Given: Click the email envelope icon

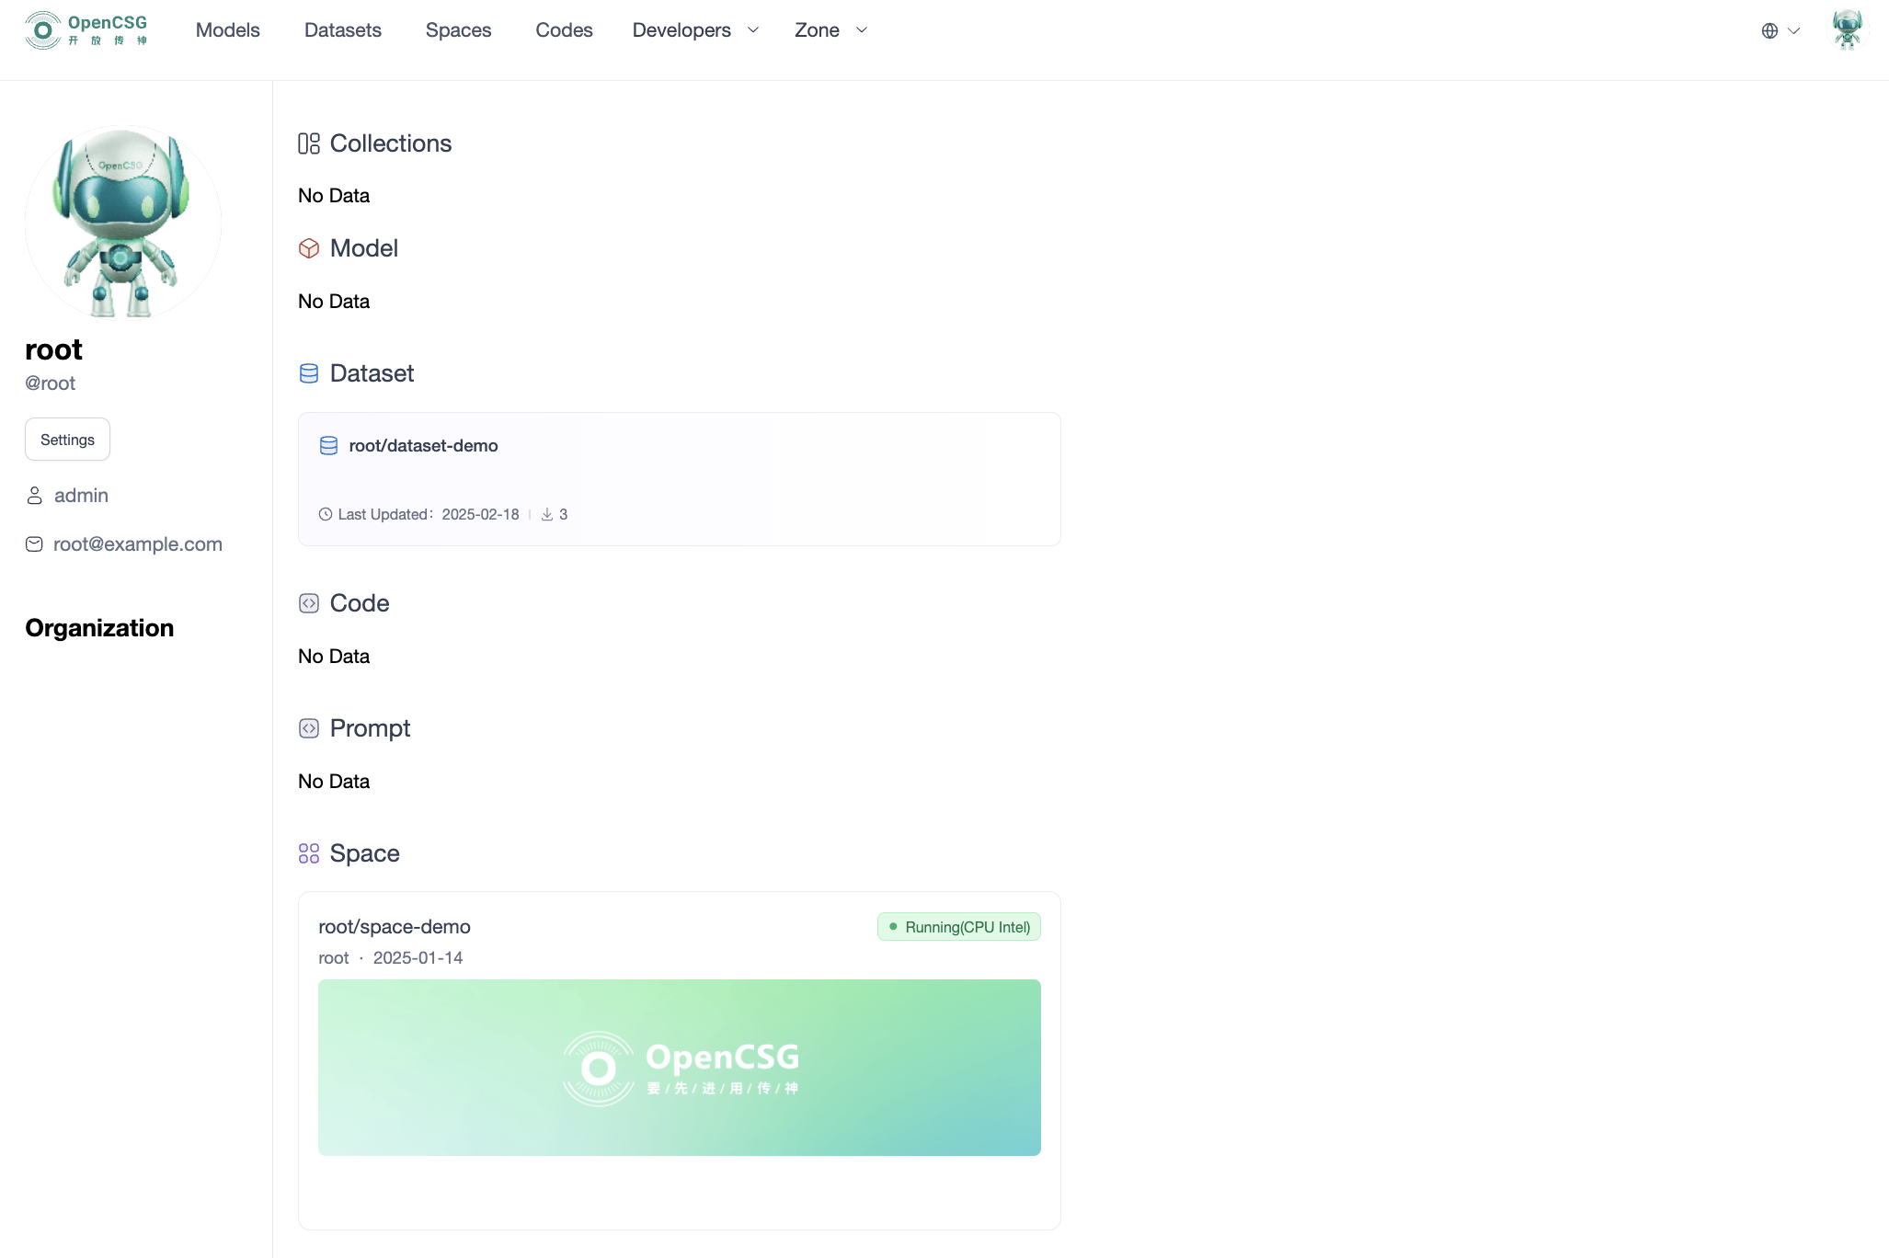Looking at the screenshot, I should (x=34, y=544).
